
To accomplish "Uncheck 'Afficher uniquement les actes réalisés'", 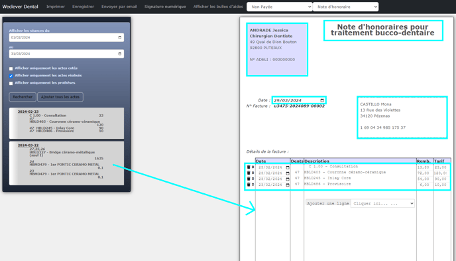I will coord(11,76).
